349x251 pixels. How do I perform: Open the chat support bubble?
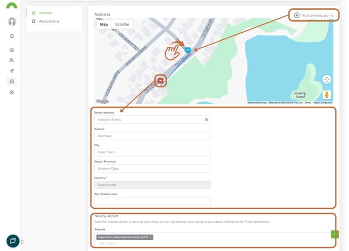pyautogui.click(x=13, y=241)
